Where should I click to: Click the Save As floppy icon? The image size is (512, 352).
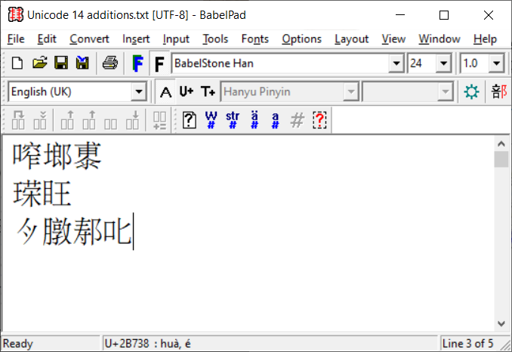82,63
